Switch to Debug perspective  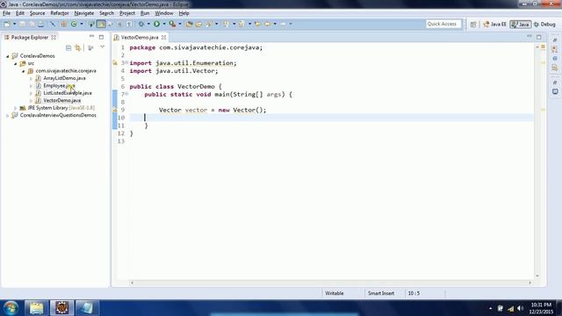[x=544, y=24]
